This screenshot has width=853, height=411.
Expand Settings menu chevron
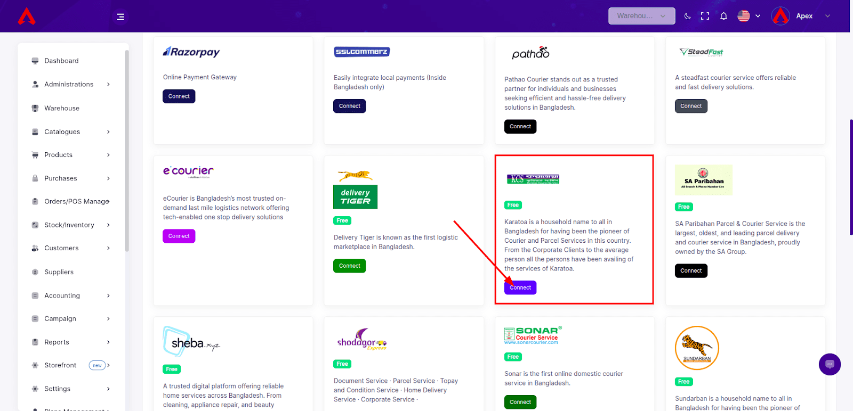108,389
